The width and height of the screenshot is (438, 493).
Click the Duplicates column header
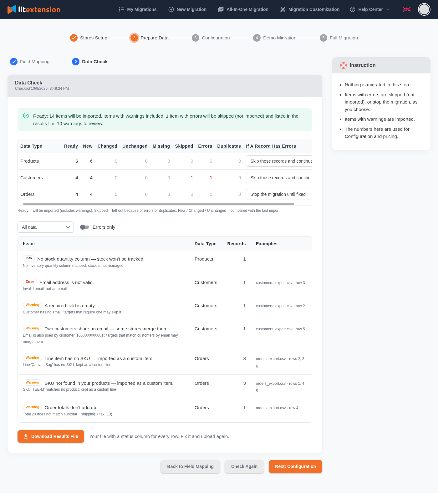pos(229,146)
